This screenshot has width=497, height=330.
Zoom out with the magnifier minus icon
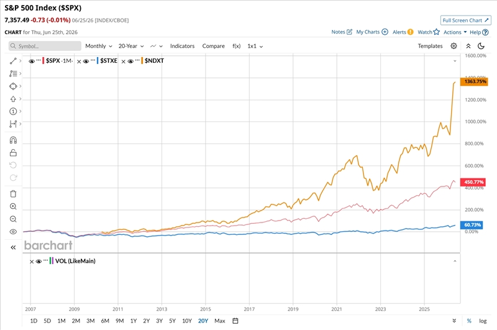click(13, 219)
